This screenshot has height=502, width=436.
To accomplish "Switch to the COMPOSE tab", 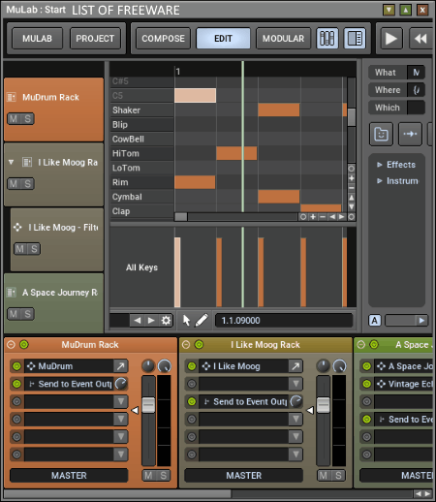I will click(163, 39).
